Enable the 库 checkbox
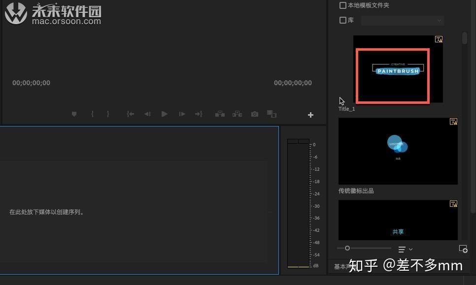 pyautogui.click(x=343, y=20)
